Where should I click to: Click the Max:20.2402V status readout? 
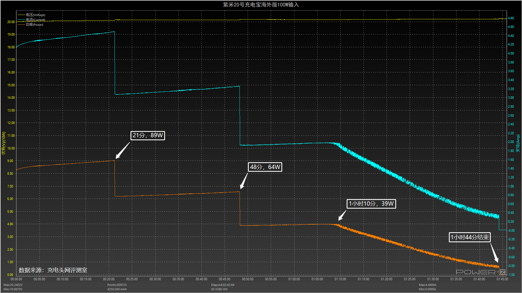pos(13,285)
